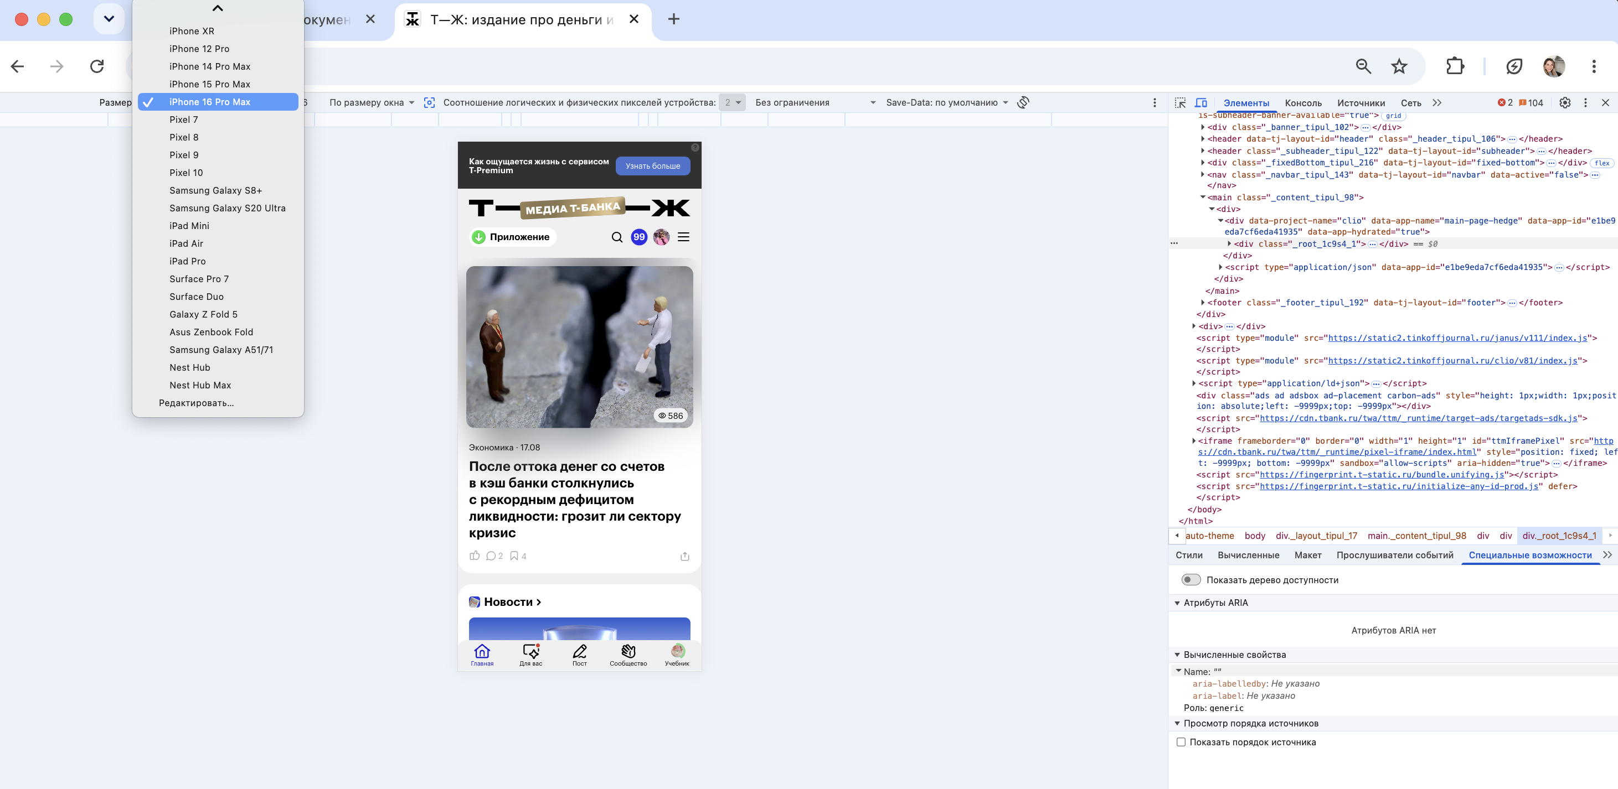Open Save-Data dropdown
1618x789 pixels.
coord(946,102)
